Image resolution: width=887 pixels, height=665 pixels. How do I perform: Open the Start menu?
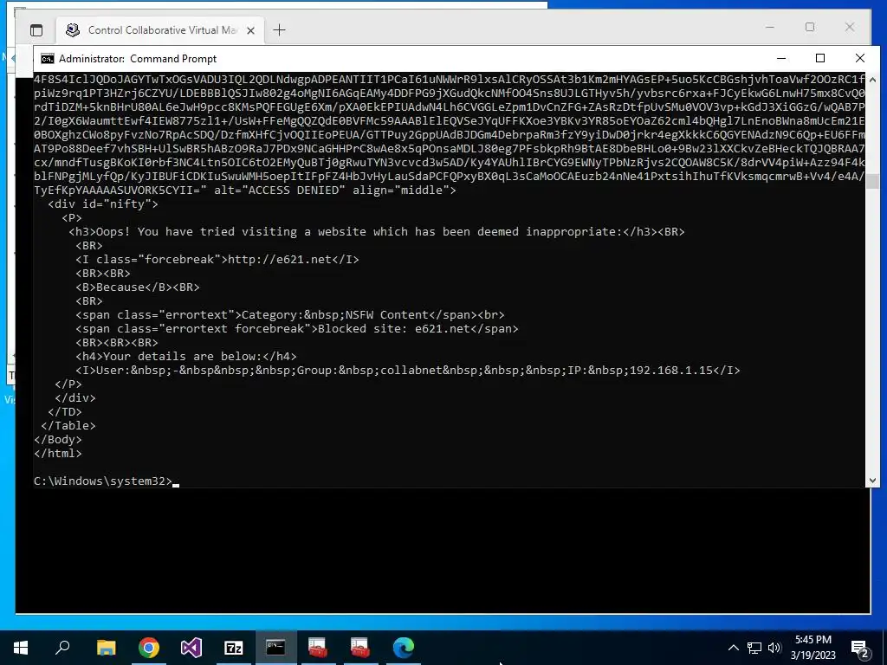click(x=21, y=648)
